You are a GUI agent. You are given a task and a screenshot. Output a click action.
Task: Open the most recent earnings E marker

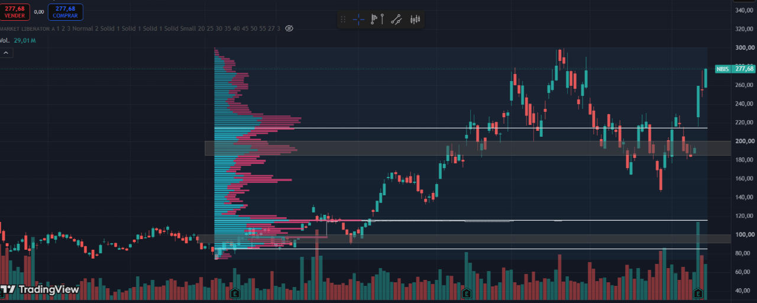click(698, 293)
